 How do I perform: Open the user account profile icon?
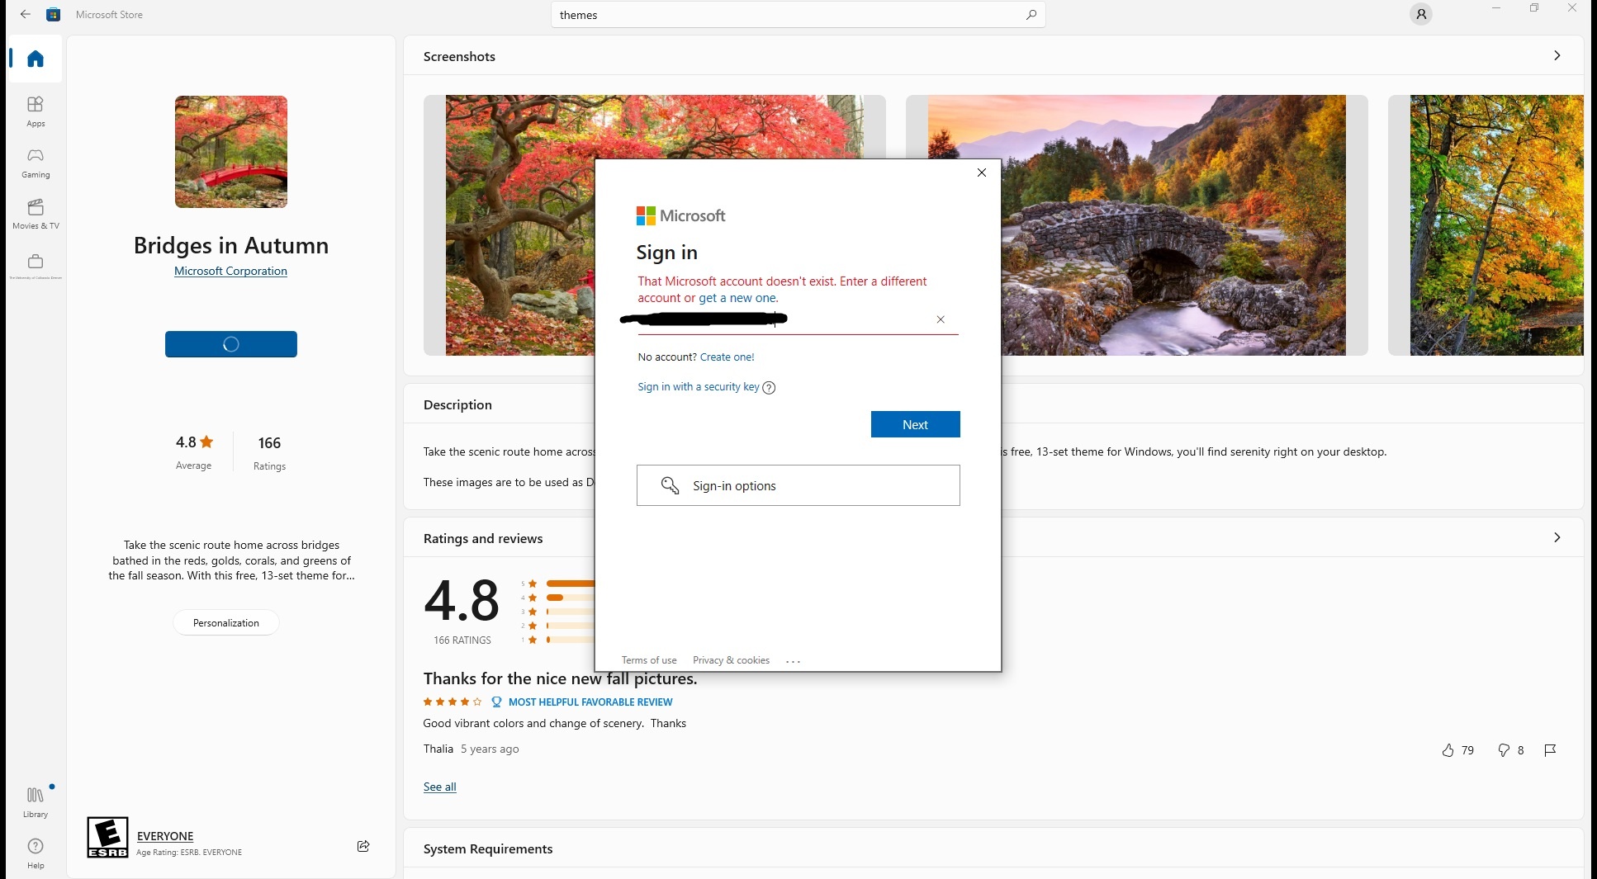[x=1420, y=14]
